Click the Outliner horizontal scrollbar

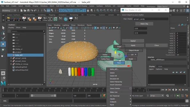[x=26, y=84]
